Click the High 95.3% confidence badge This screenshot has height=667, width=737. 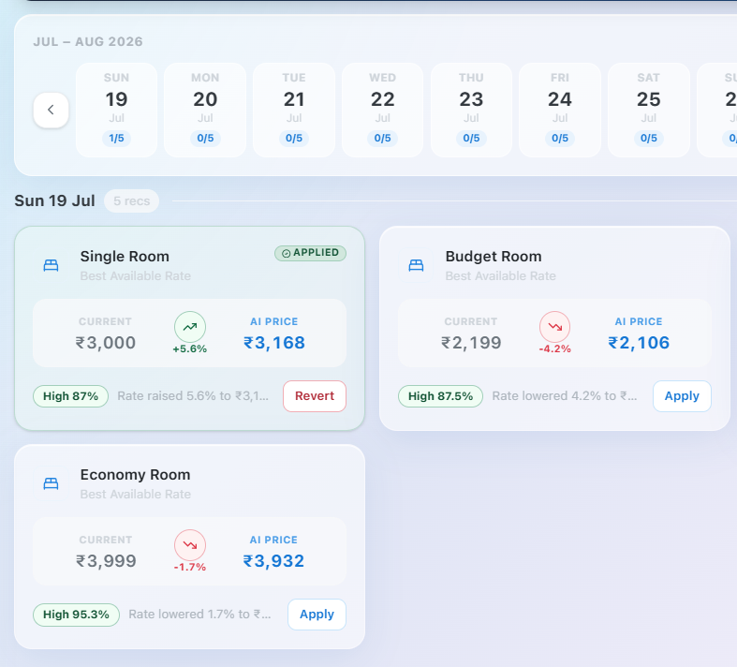(76, 615)
